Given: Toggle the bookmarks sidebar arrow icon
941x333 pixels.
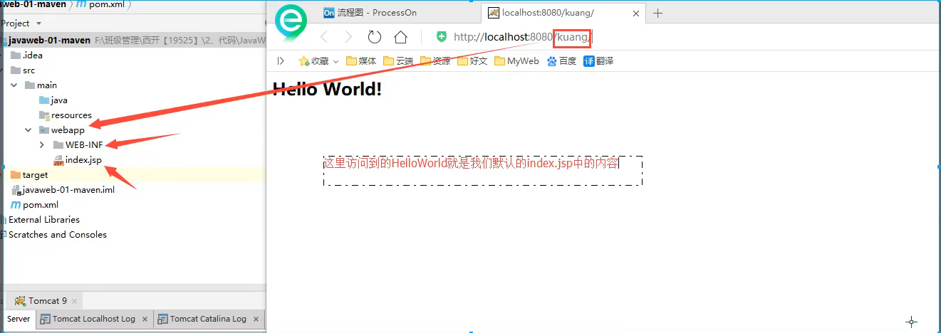Looking at the screenshot, I should 281,61.
